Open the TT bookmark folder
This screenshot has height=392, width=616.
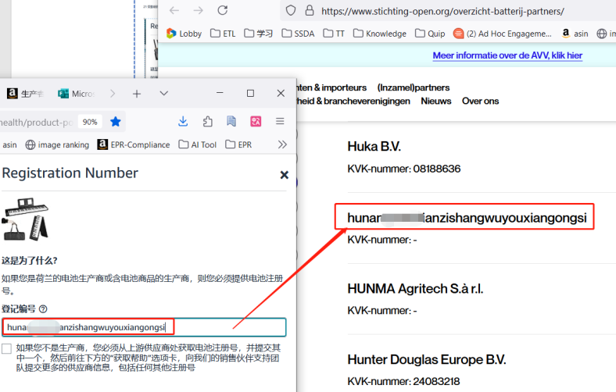(334, 34)
